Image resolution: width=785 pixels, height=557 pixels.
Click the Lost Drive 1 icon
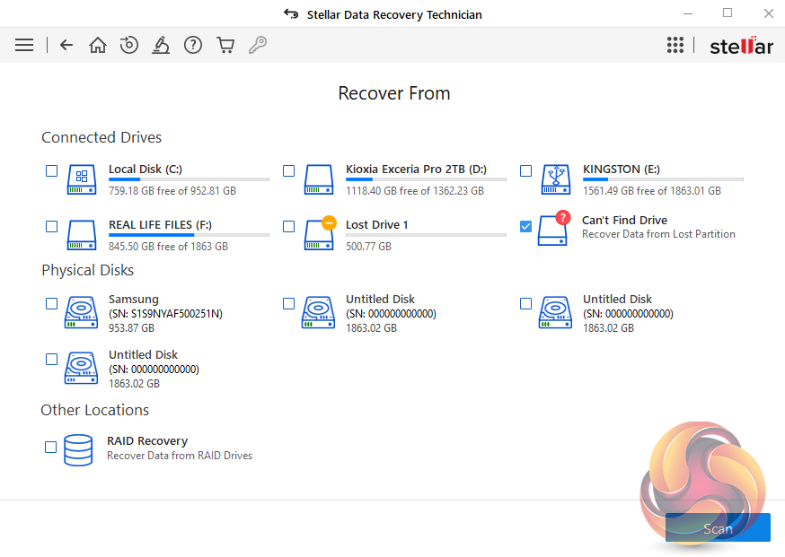click(x=320, y=233)
